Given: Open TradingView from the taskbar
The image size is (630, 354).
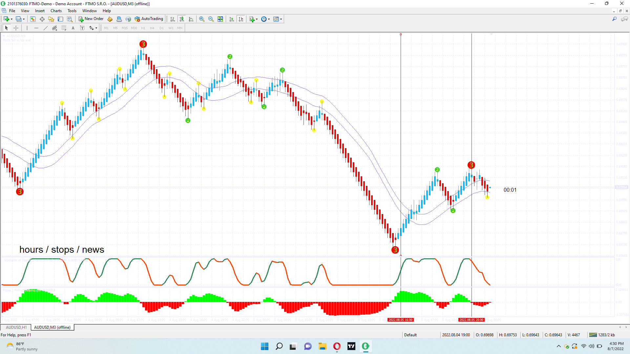Looking at the screenshot, I should click(x=351, y=346).
